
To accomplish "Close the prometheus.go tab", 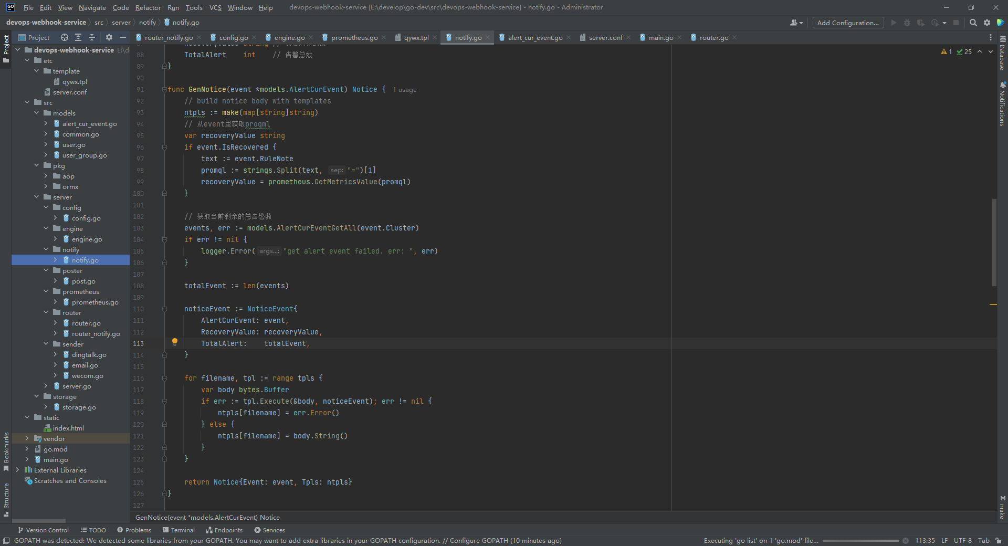I will (384, 37).
